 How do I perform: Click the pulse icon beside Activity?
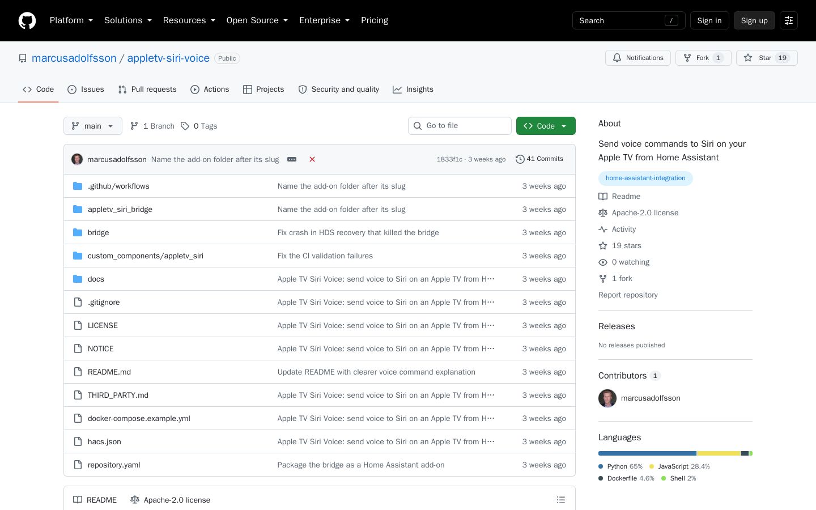point(603,229)
